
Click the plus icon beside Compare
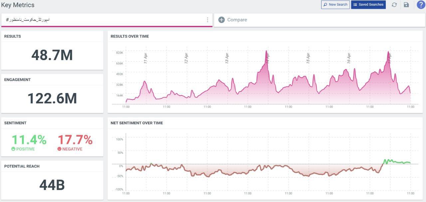click(221, 20)
